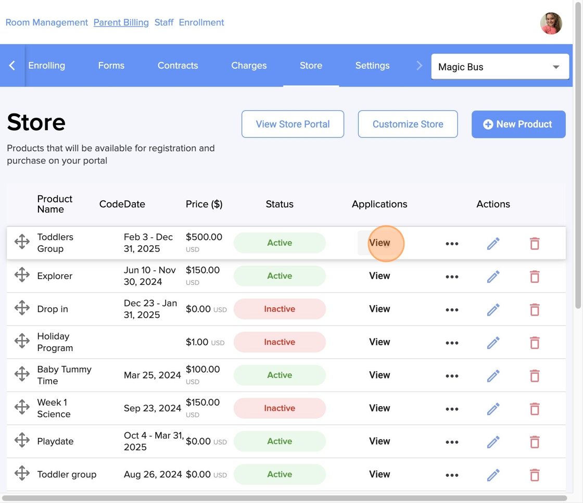View applications for Baby Tummy Time

click(x=379, y=375)
